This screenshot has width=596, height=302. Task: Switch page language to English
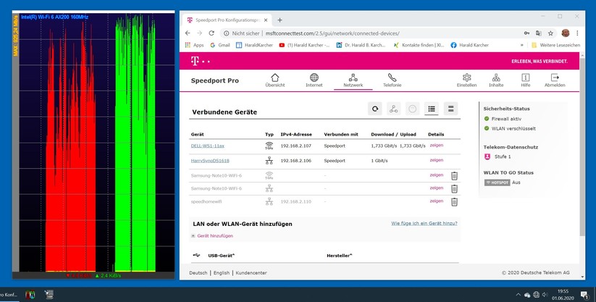click(x=222, y=273)
